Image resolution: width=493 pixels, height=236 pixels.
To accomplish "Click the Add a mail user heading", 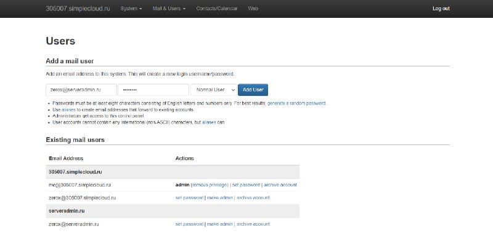I will (70, 61).
